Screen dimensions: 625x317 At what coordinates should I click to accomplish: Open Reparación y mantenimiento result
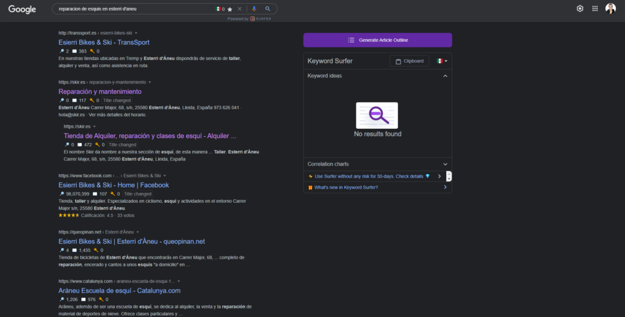(x=100, y=92)
